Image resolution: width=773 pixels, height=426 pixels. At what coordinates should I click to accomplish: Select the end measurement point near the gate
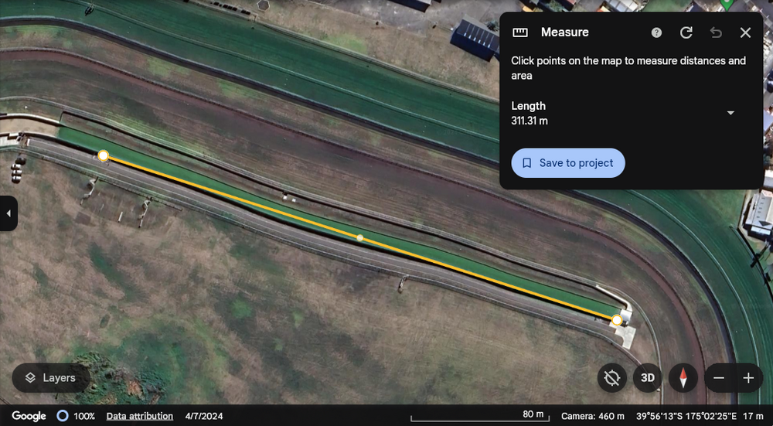click(617, 319)
